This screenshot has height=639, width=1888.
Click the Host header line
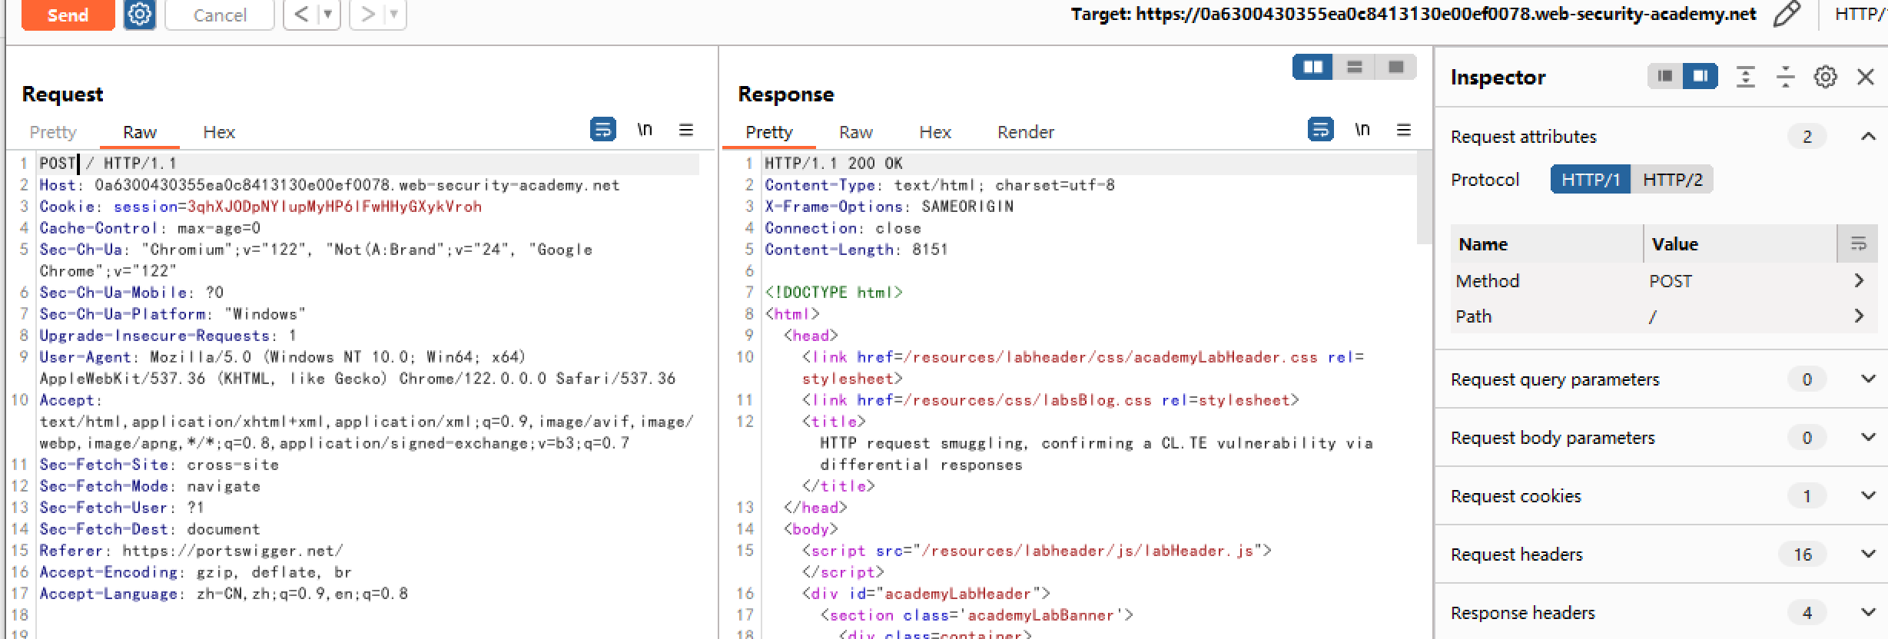tap(329, 184)
